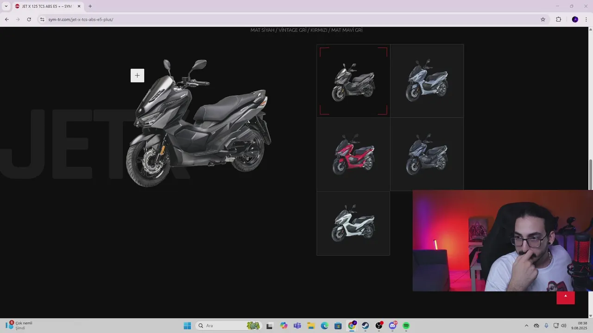Click the OneDrive cloud tray icon

pyautogui.click(x=536, y=326)
